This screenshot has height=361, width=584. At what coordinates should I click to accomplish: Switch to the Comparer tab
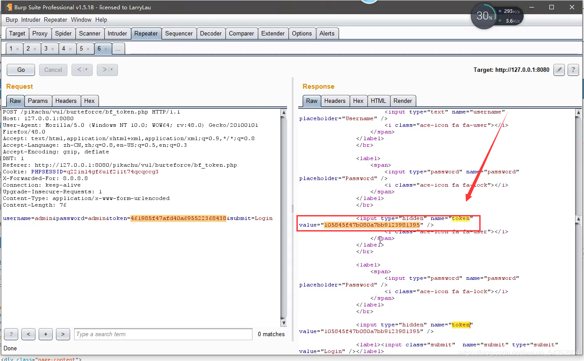(x=241, y=33)
